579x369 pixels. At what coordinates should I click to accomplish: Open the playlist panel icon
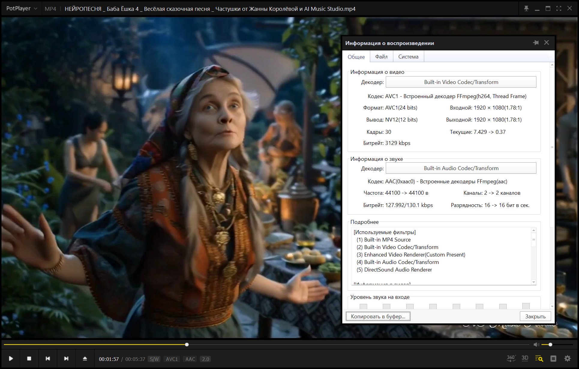click(x=553, y=358)
